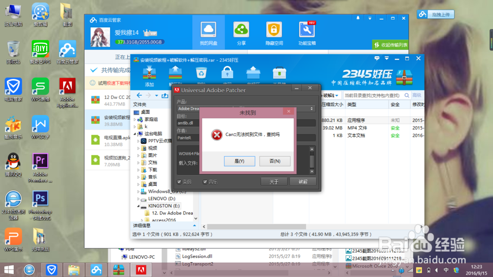Image resolution: width=493 pixels, height=277 pixels.
Task: Collapse the 详细信息 panel arrow
Action: pos(194,225)
